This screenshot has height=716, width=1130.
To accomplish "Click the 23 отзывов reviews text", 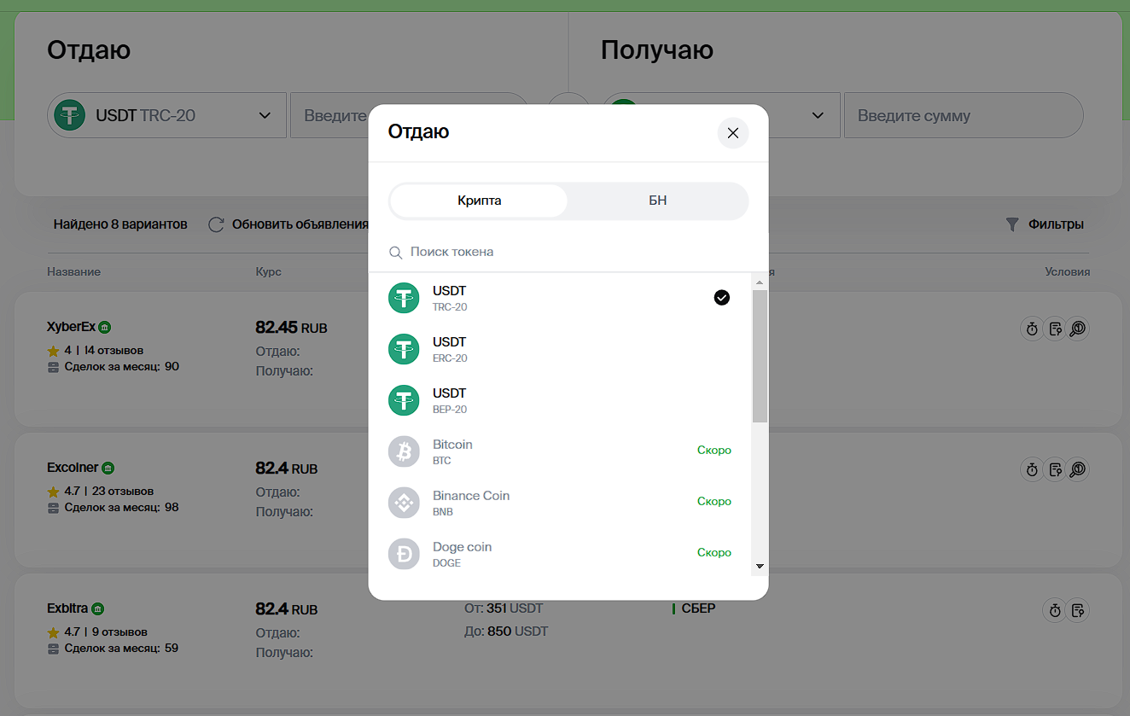I will click(x=123, y=492).
